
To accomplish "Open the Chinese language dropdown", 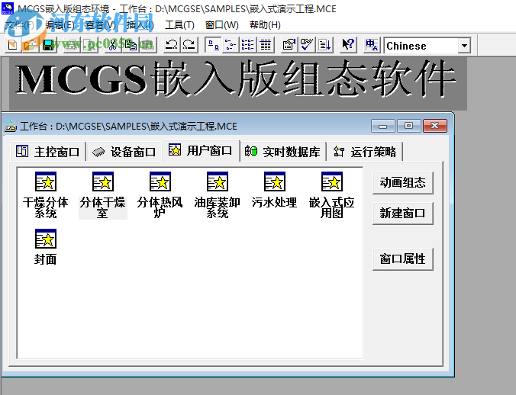I will coord(464,45).
